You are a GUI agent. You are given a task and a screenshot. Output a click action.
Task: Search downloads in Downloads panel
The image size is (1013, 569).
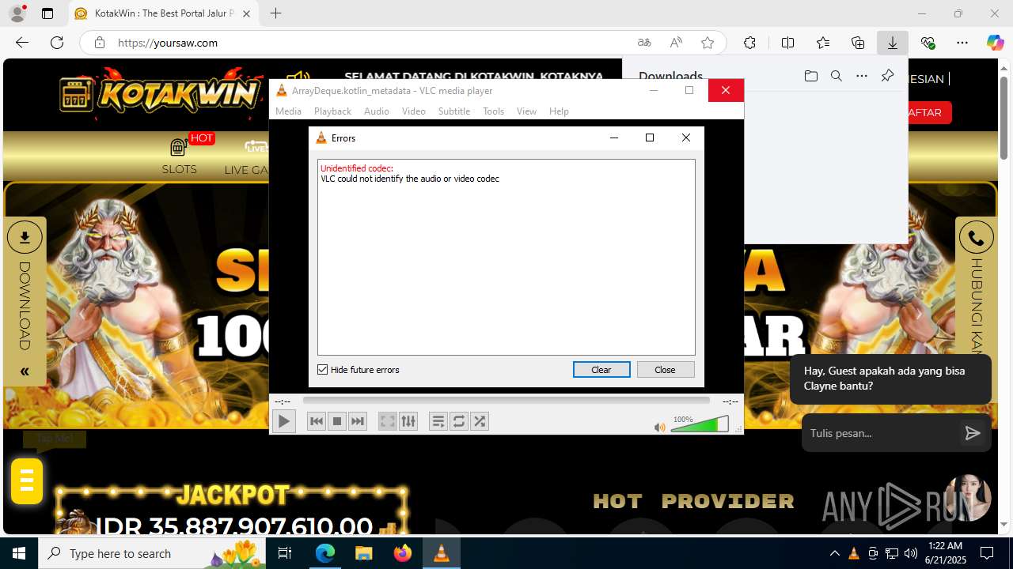tap(836, 76)
